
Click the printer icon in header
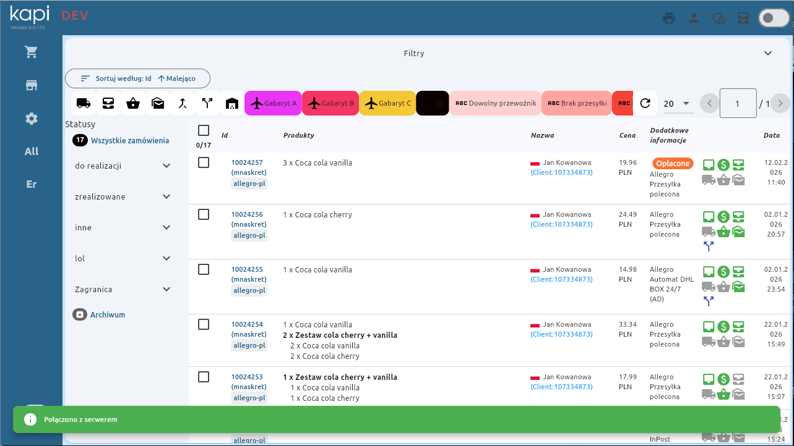click(669, 18)
